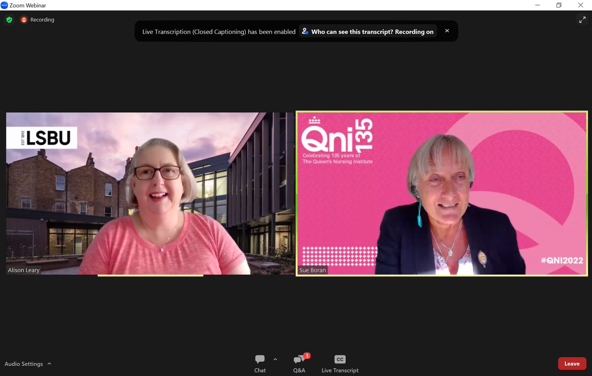592x376 pixels.
Task: Open the Chat panel
Action: click(260, 364)
